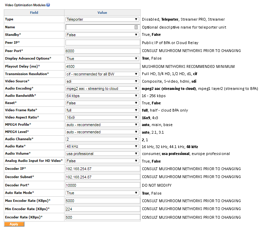
Task: Open Audio Channels dropdown
Action: (102, 139)
